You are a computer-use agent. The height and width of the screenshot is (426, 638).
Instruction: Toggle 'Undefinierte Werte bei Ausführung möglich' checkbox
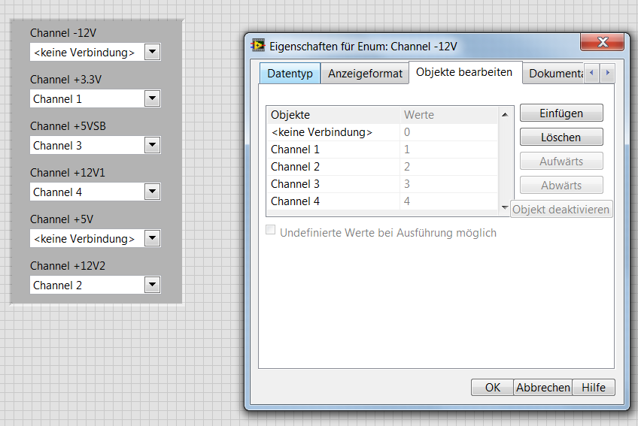coord(271,231)
